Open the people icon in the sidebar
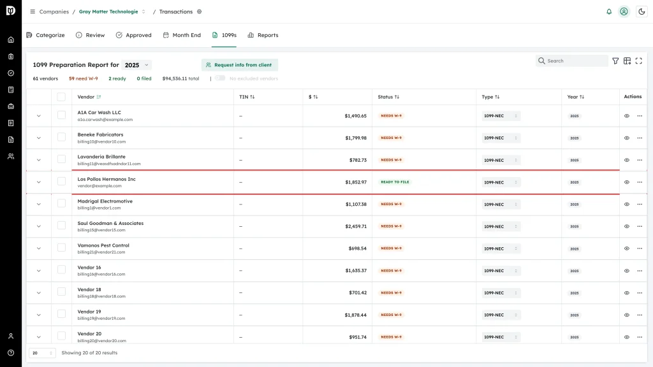Image resolution: width=653 pixels, height=367 pixels. point(11,157)
